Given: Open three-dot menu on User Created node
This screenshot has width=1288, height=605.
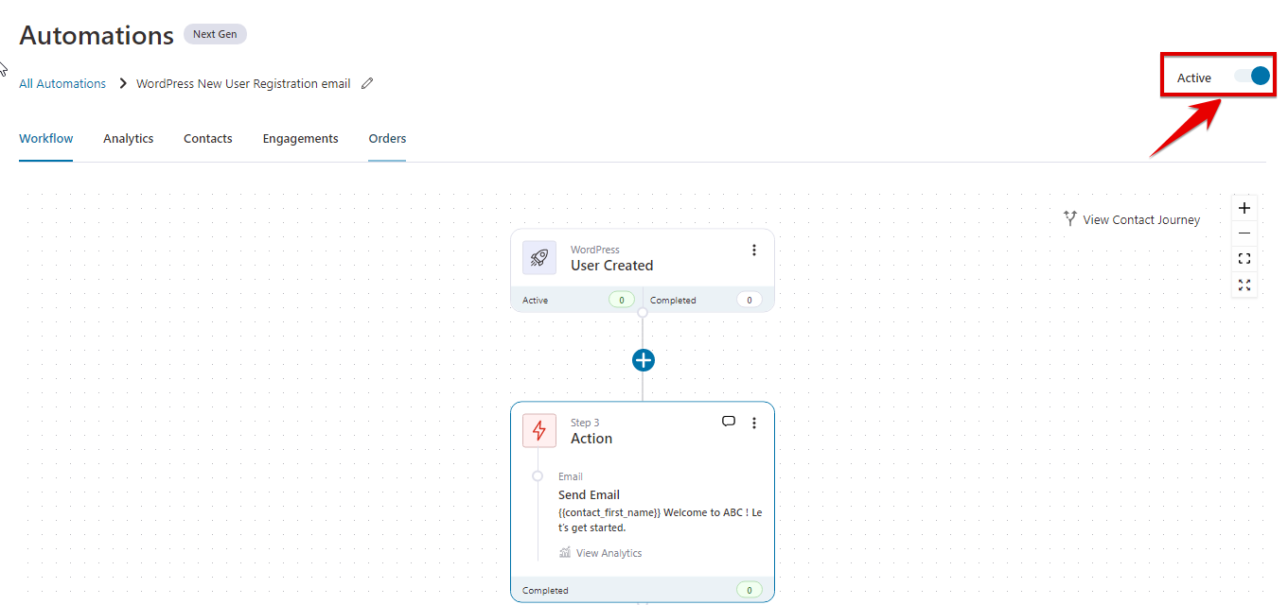Looking at the screenshot, I should tap(754, 250).
